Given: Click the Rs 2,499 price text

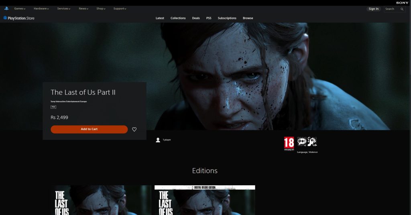Looking at the screenshot, I should tap(59, 118).
